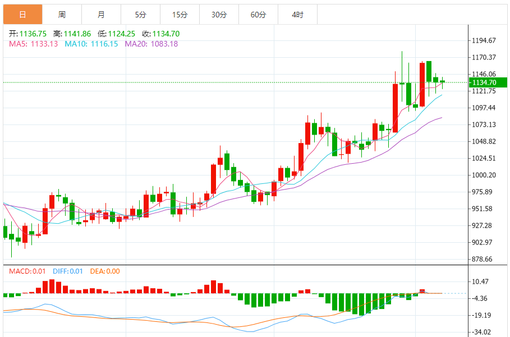Click the MA10: 1116.15 indicator label

[x=91, y=44]
